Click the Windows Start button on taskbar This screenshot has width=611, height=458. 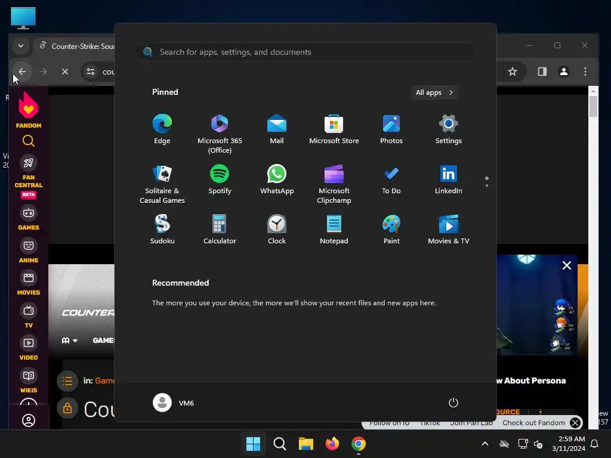[253, 444]
